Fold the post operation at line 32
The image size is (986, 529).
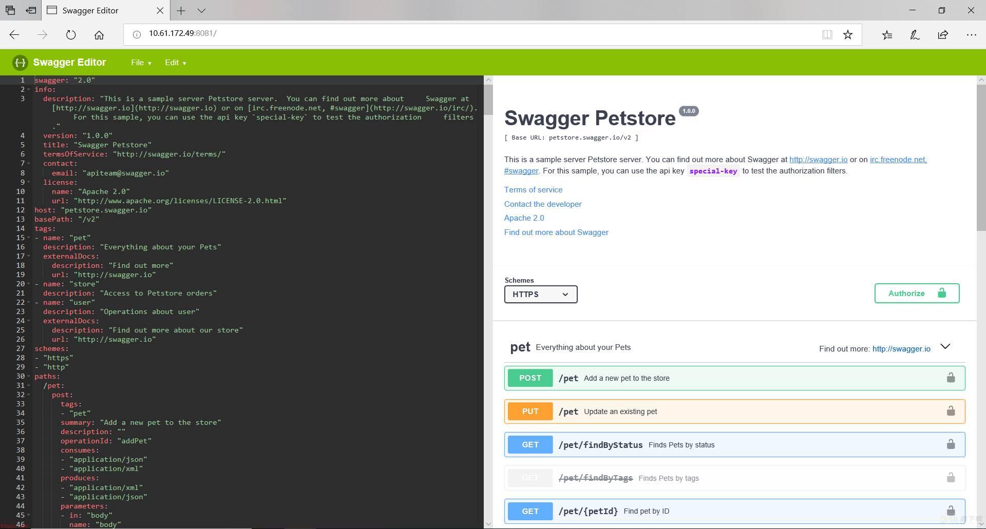(29, 395)
